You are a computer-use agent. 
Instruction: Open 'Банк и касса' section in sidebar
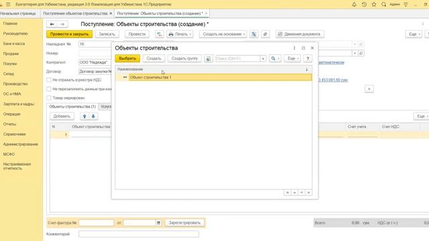point(14,44)
